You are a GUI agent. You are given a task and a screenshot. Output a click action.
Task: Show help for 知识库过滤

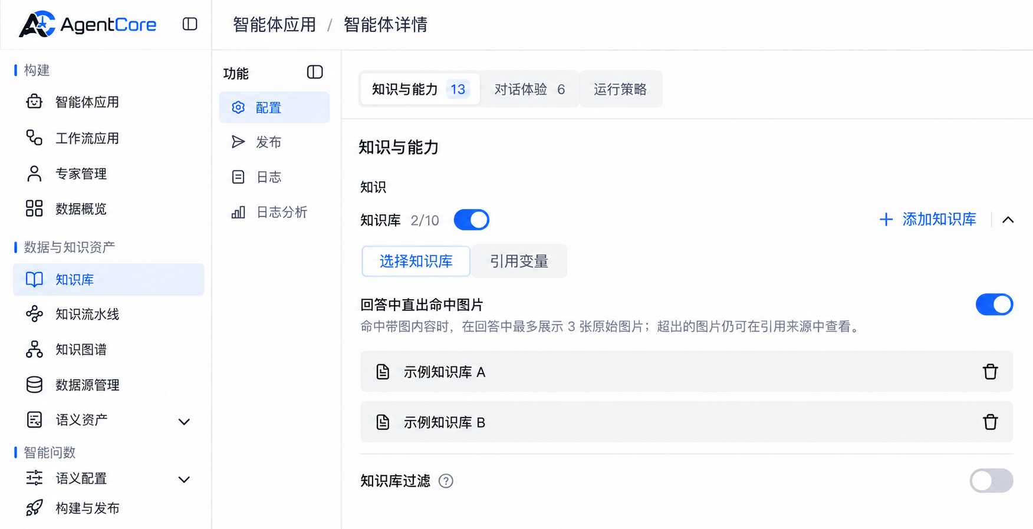click(x=446, y=481)
